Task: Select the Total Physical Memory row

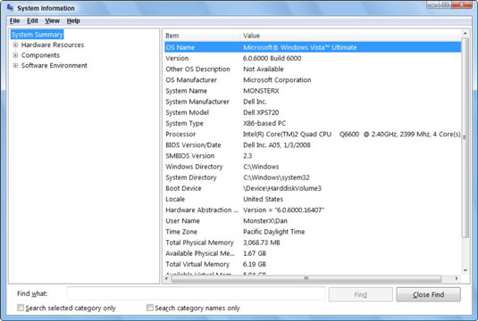Action: 313,243
